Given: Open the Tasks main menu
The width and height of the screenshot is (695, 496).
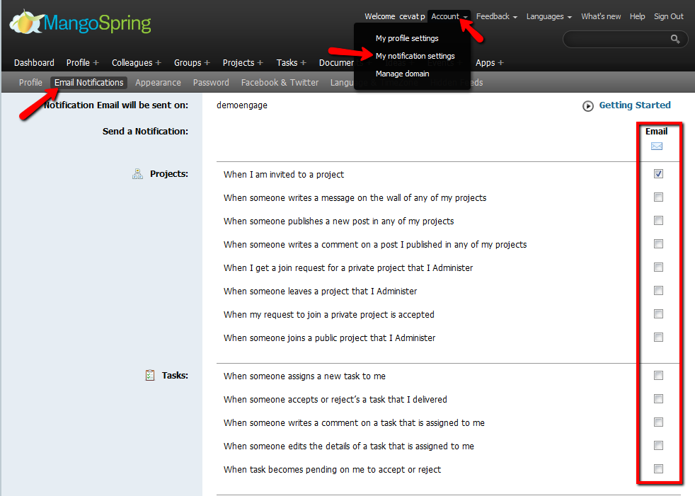Looking at the screenshot, I should [x=287, y=62].
